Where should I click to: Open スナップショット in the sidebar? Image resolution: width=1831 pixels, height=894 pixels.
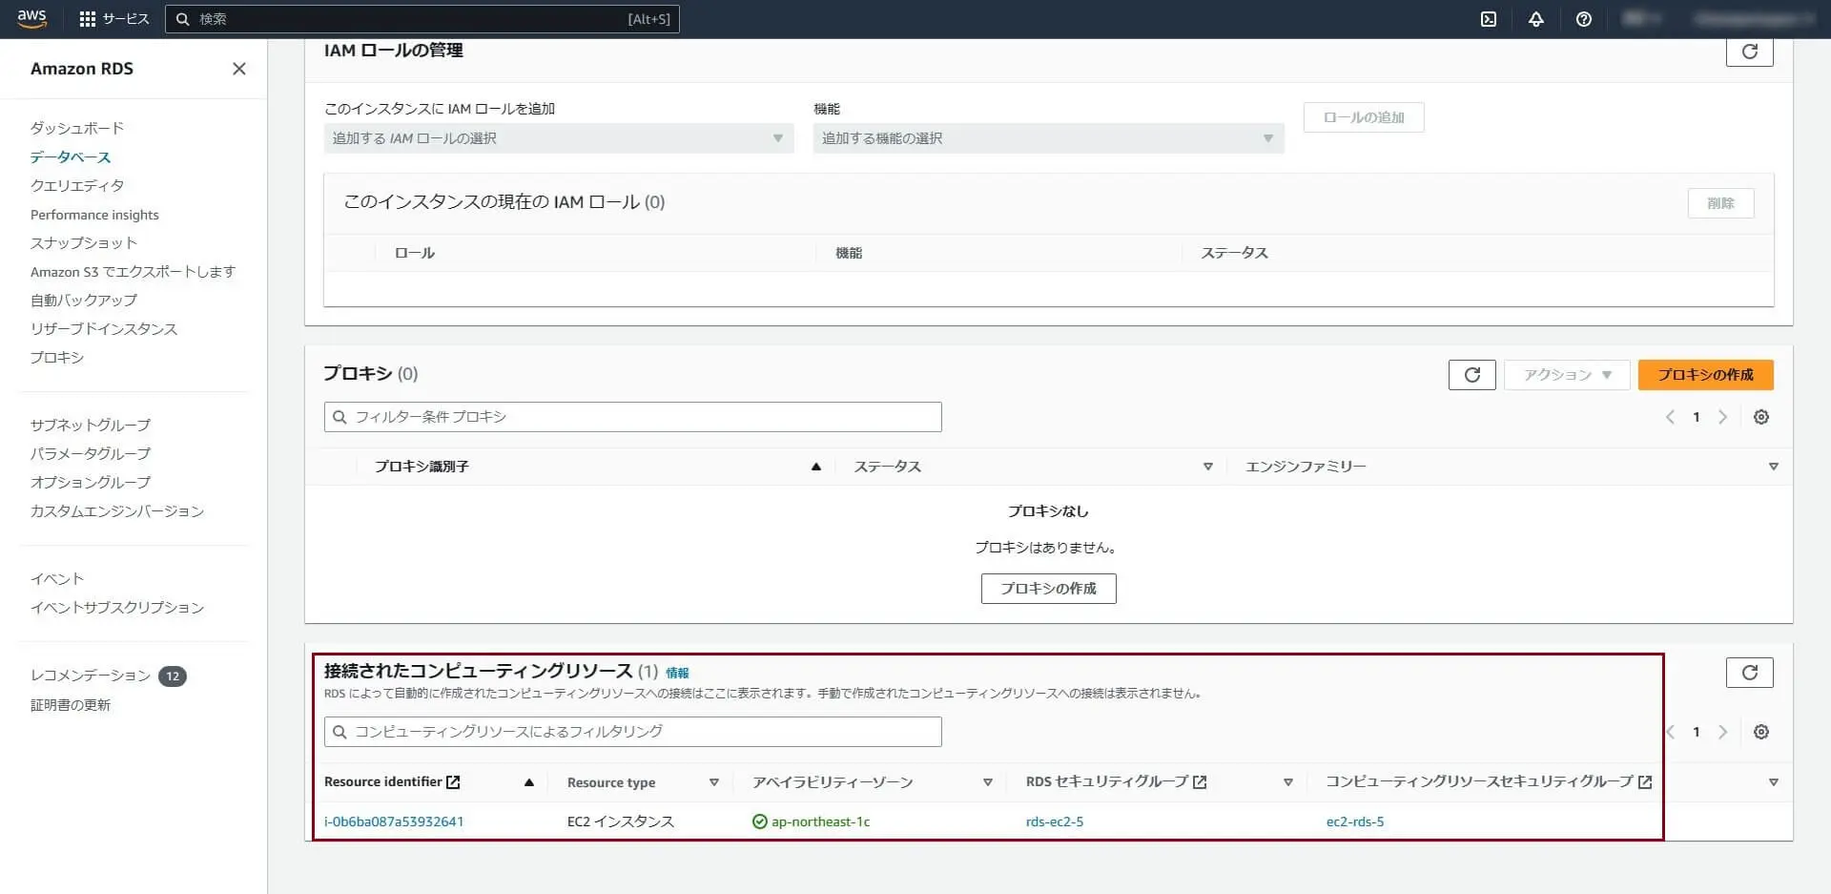click(84, 242)
